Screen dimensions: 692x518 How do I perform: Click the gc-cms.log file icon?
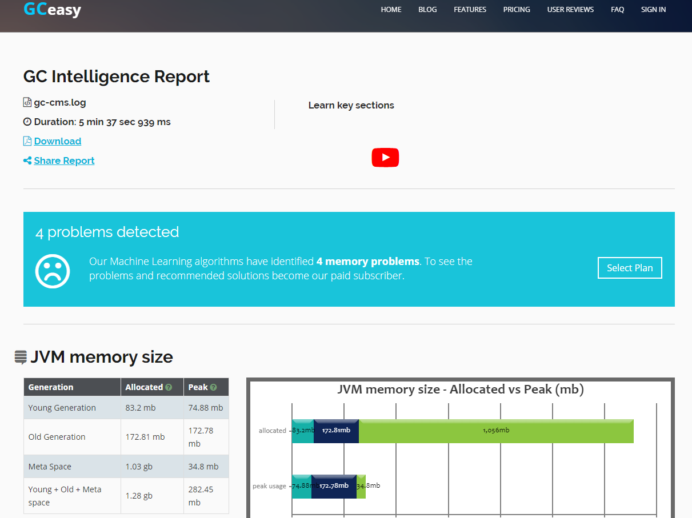click(x=27, y=103)
